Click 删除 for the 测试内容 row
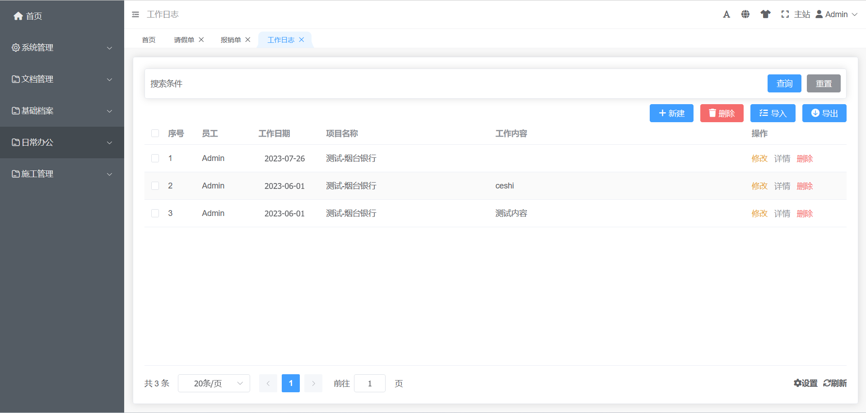The image size is (866, 413). click(805, 213)
